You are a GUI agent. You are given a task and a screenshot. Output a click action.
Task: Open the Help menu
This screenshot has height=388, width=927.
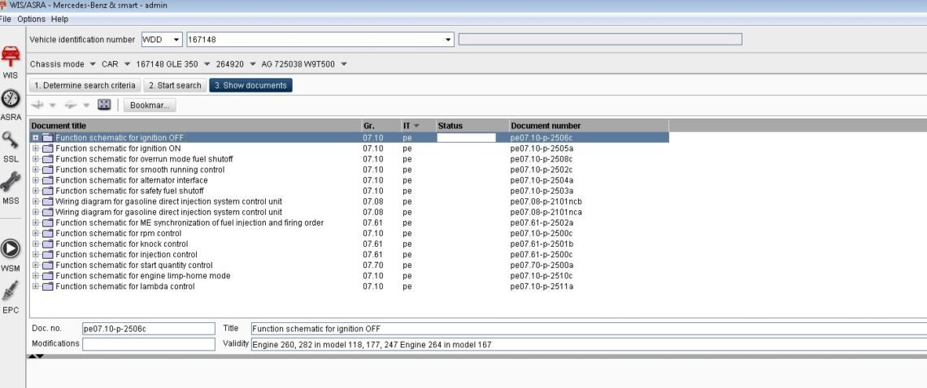59,19
